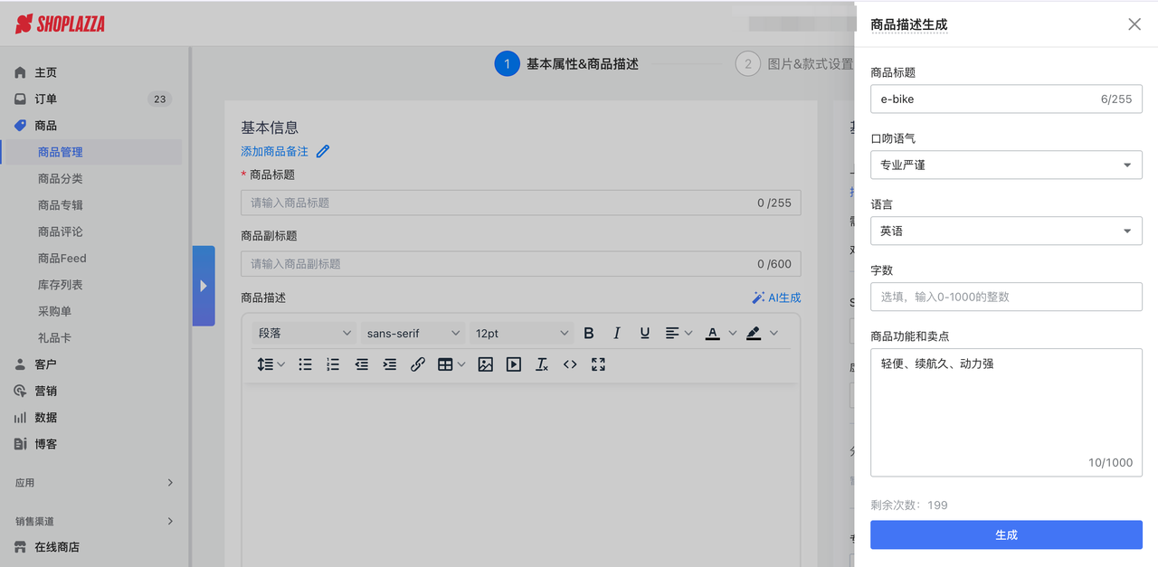Click the 字数 word count input field
1158x567 pixels.
1006,297
